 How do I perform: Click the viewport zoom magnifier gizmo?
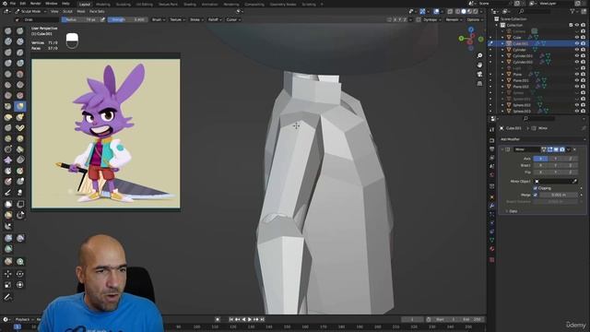tap(479, 55)
